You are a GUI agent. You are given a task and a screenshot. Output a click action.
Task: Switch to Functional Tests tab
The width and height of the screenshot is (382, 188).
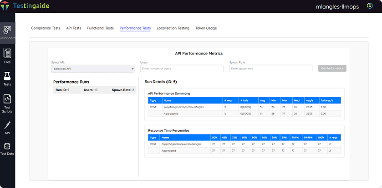point(100,28)
